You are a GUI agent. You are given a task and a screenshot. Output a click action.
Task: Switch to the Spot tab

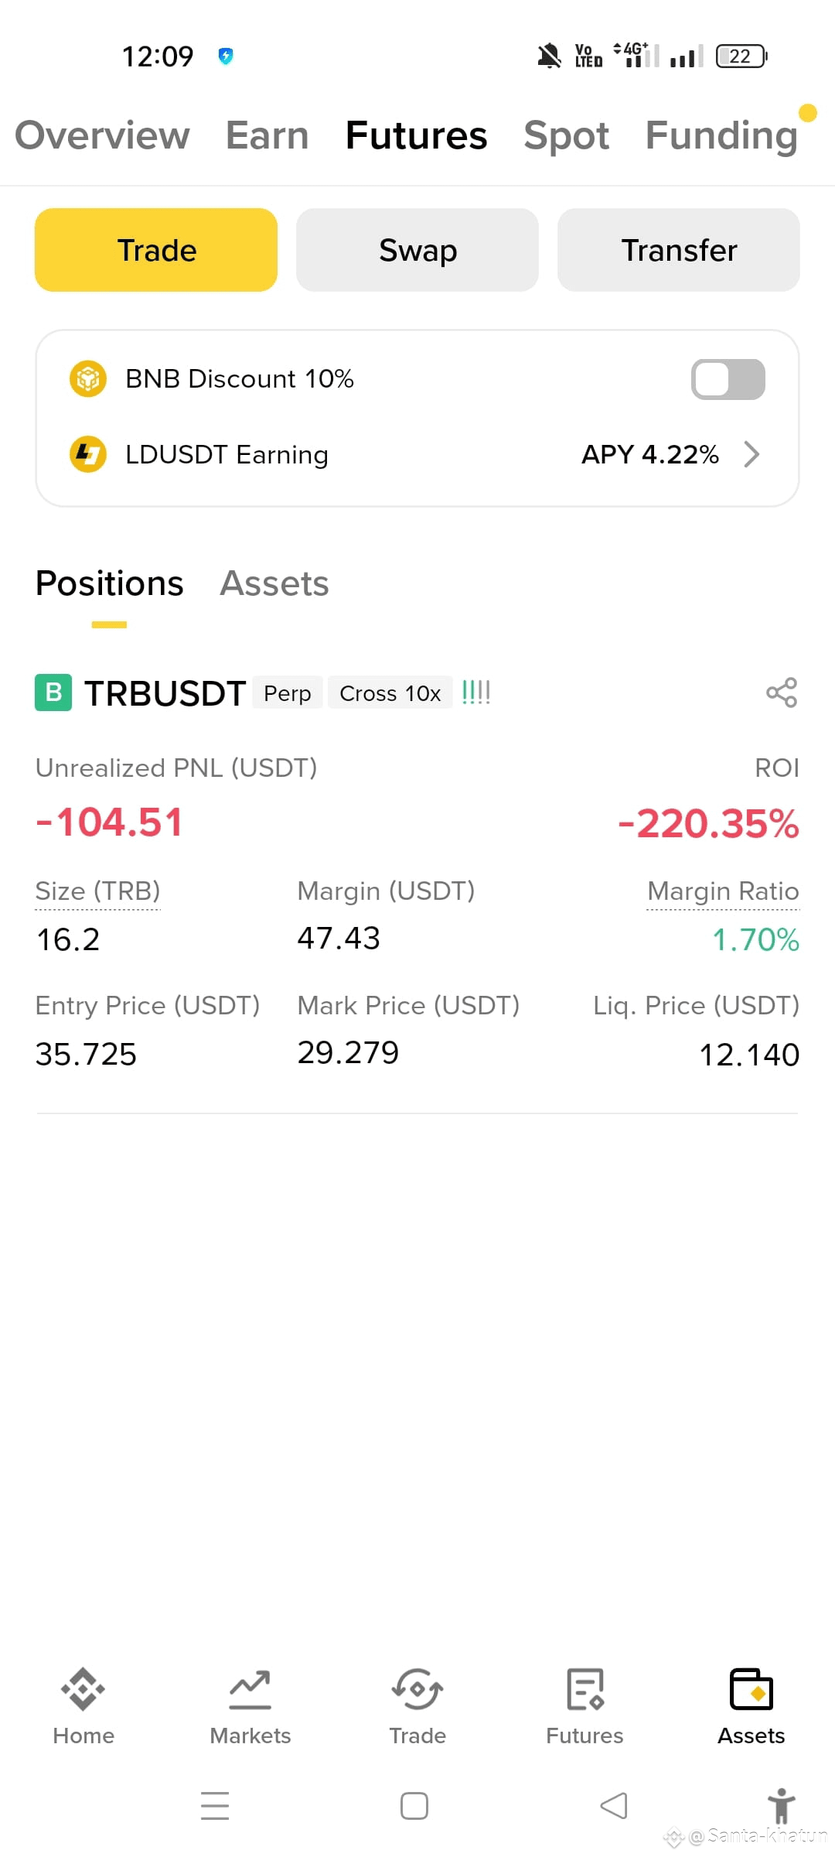tap(566, 136)
